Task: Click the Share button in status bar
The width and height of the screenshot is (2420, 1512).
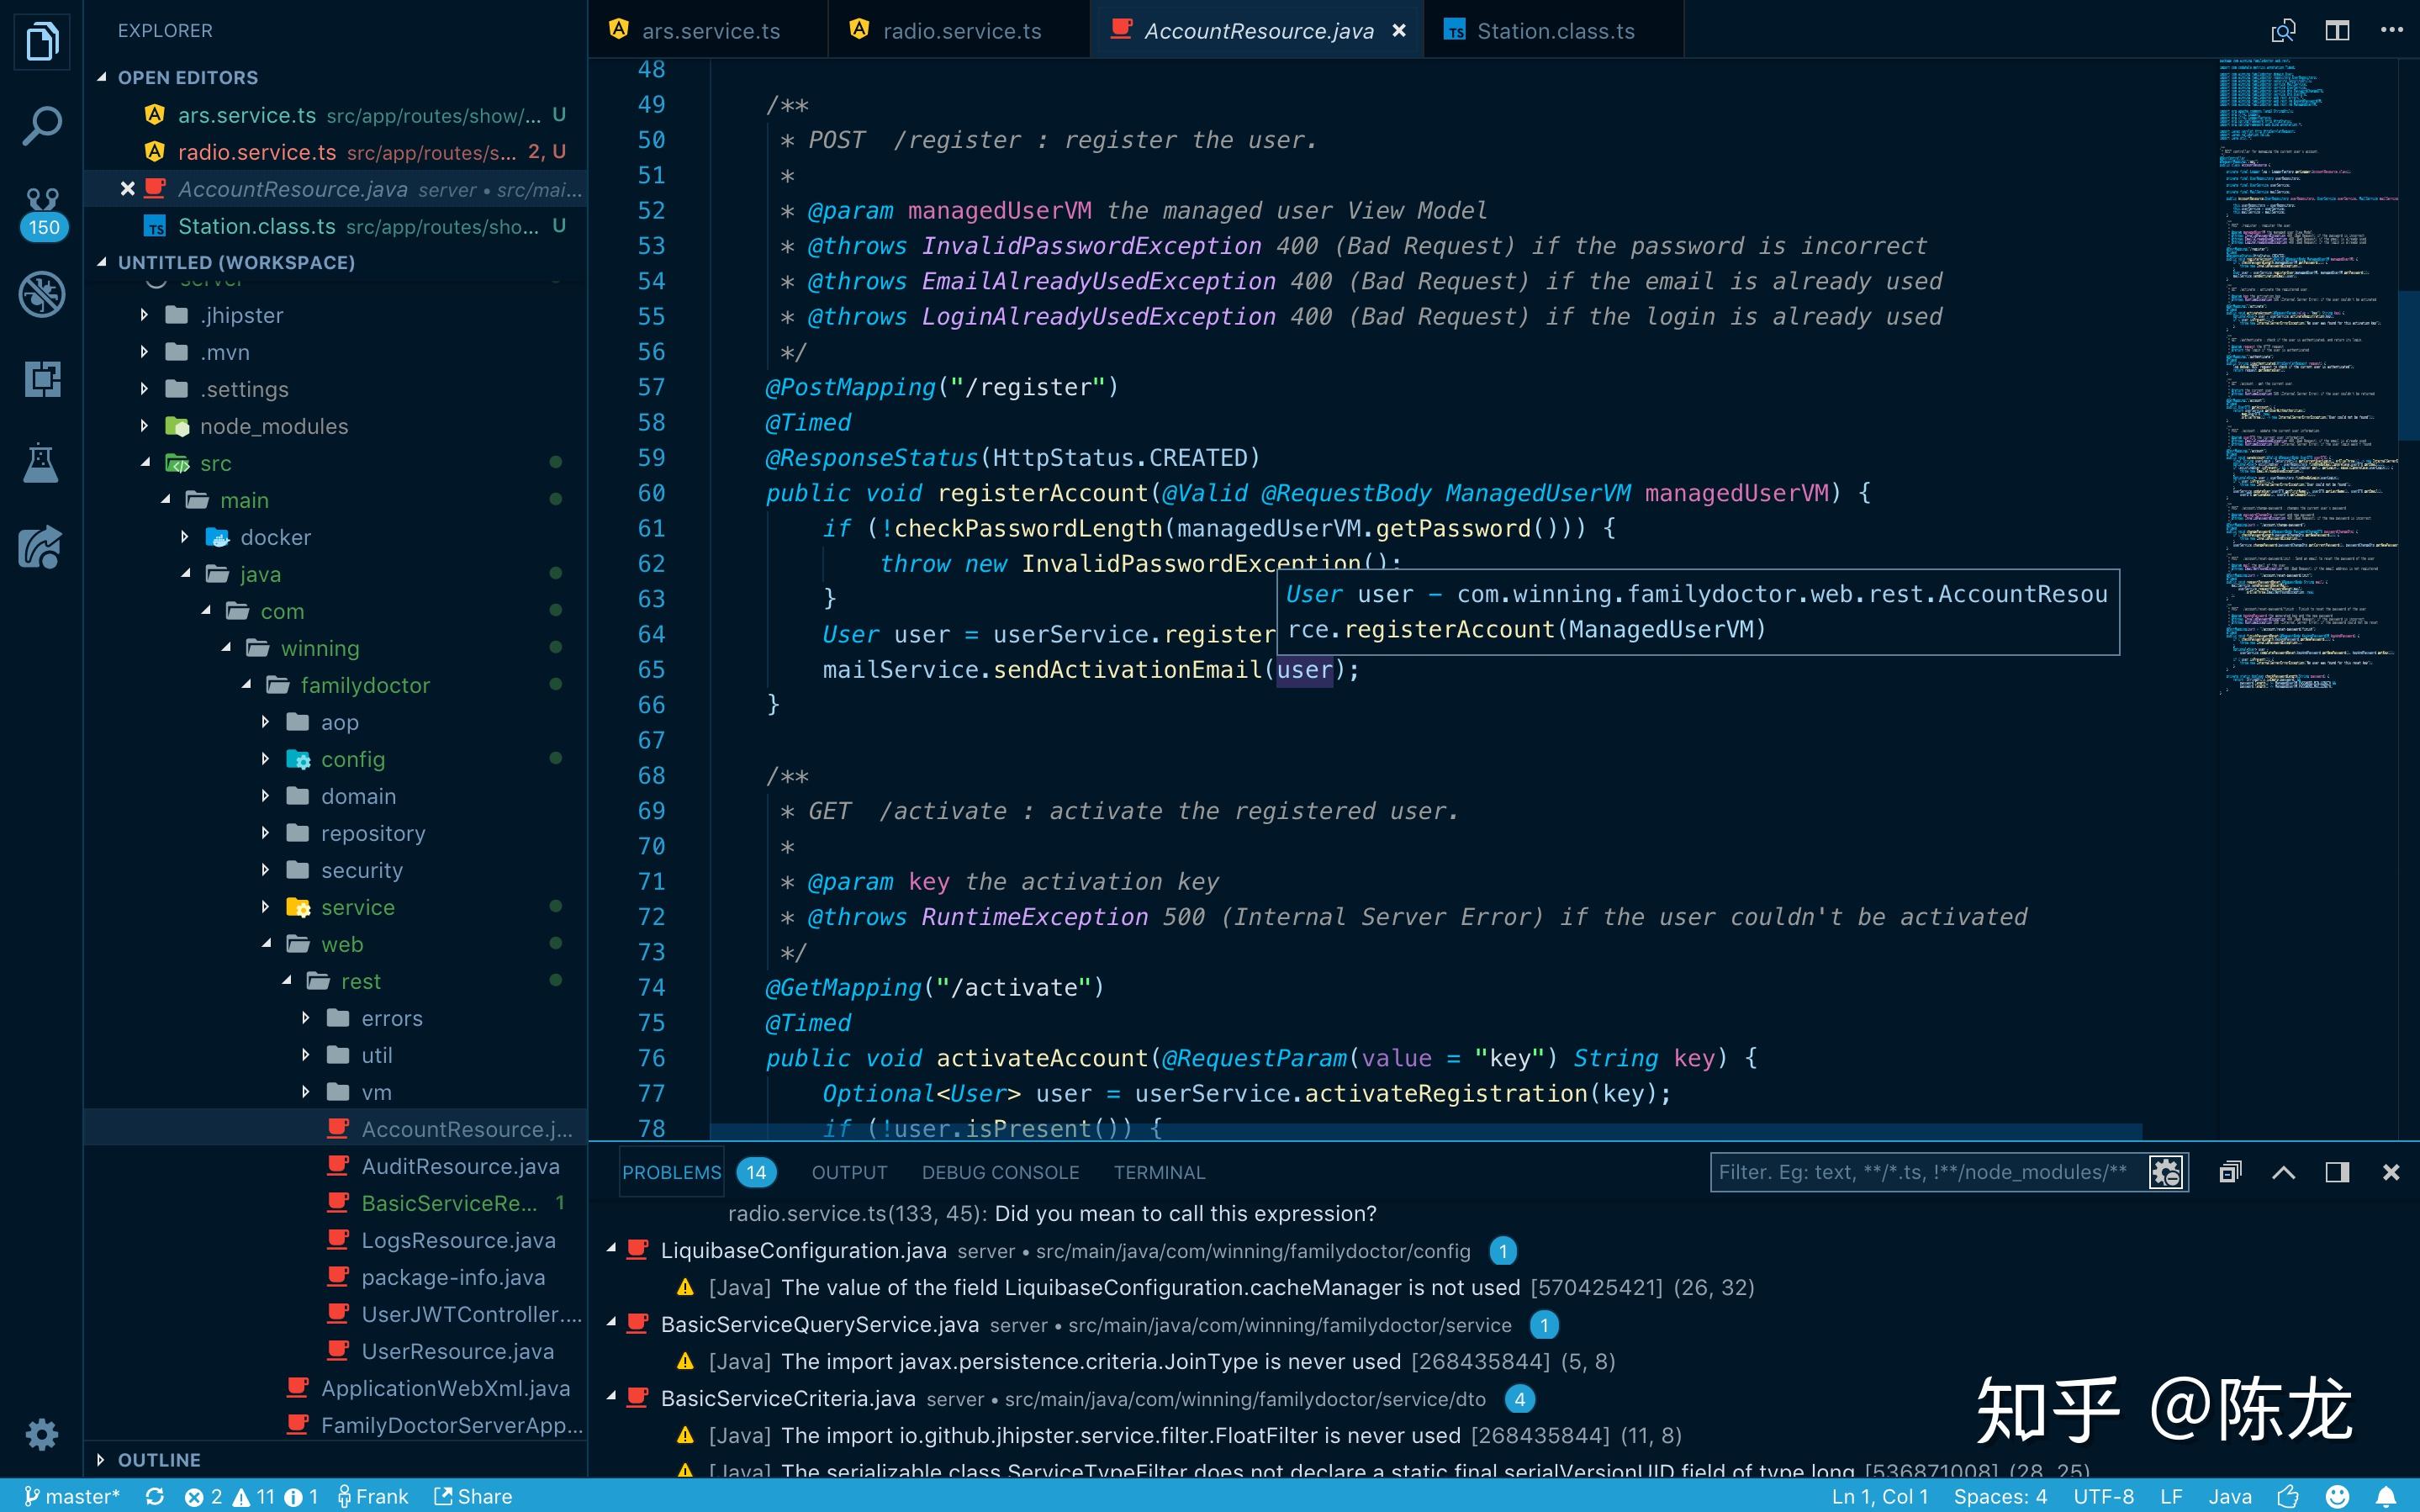Action: point(473,1496)
